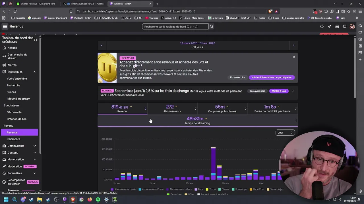Open the inbox envelope icon
This screenshot has width=364, height=204.
(x=337, y=27)
